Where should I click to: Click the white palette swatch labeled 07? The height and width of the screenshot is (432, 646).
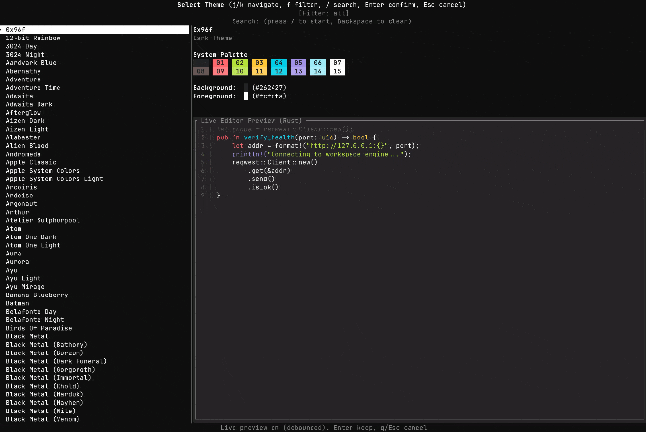click(x=337, y=63)
